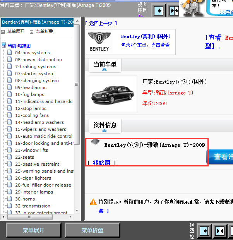The image size is (233, 240).
Task: Select 13-cooling fans entry
Action: (x=32, y=115)
